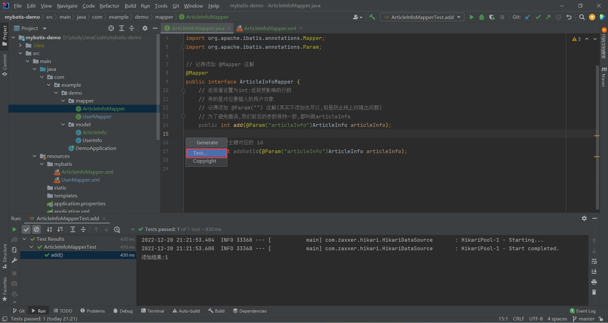Rollback changes with undo icon

pyautogui.click(x=569, y=17)
